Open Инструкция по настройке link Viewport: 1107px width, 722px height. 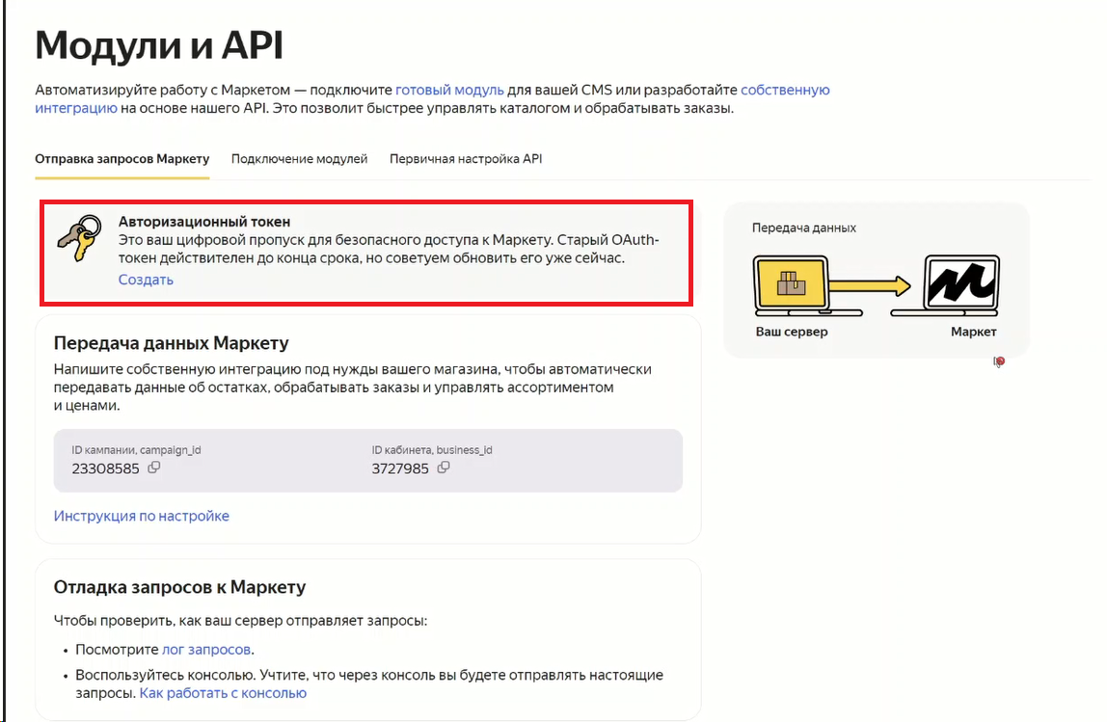[141, 516]
